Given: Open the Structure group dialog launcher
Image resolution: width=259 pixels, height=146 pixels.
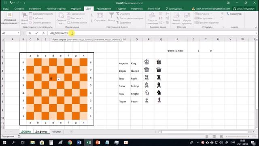Looking at the screenshot, I should (223, 27).
